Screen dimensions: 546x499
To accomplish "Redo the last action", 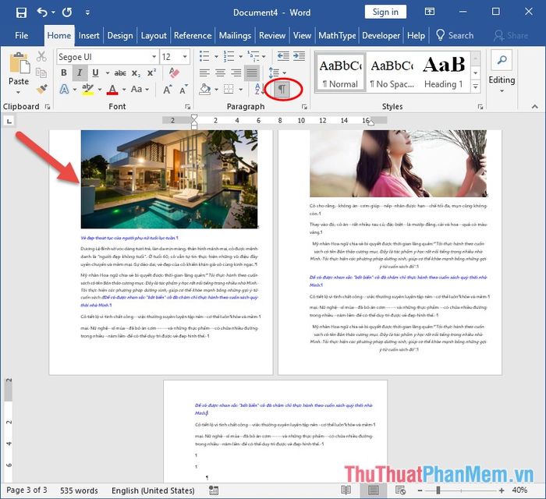I will tap(67, 12).
